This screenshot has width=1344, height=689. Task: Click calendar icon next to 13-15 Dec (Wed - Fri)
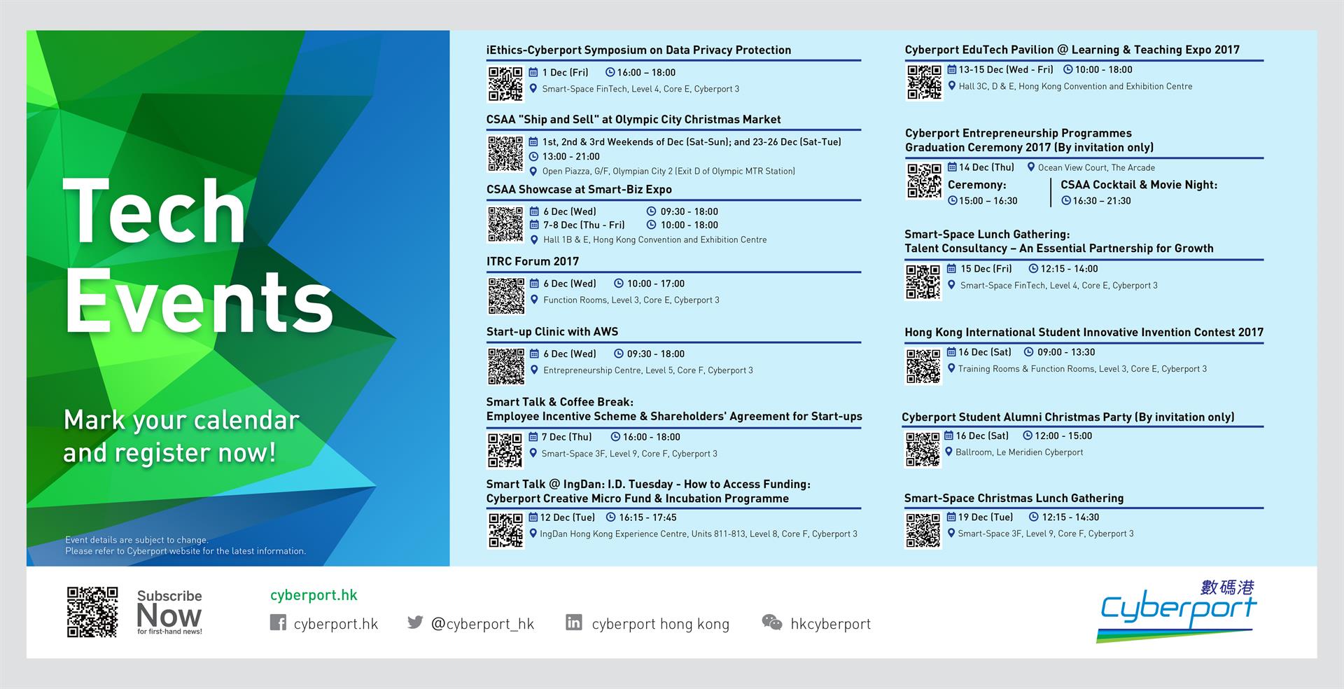(x=952, y=69)
